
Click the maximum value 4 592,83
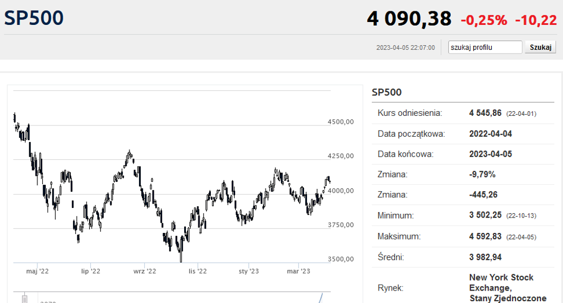pyautogui.click(x=485, y=236)
